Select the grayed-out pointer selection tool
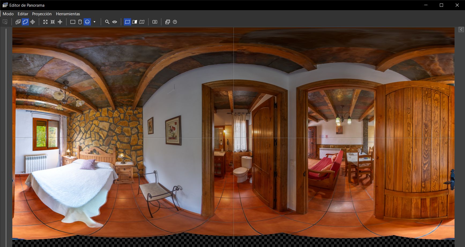The width and height of the screenshot is (465, 247). coord(5,22)
